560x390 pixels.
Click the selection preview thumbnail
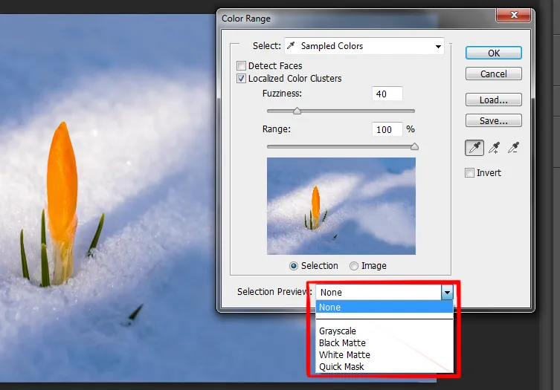tap(341, 207)
